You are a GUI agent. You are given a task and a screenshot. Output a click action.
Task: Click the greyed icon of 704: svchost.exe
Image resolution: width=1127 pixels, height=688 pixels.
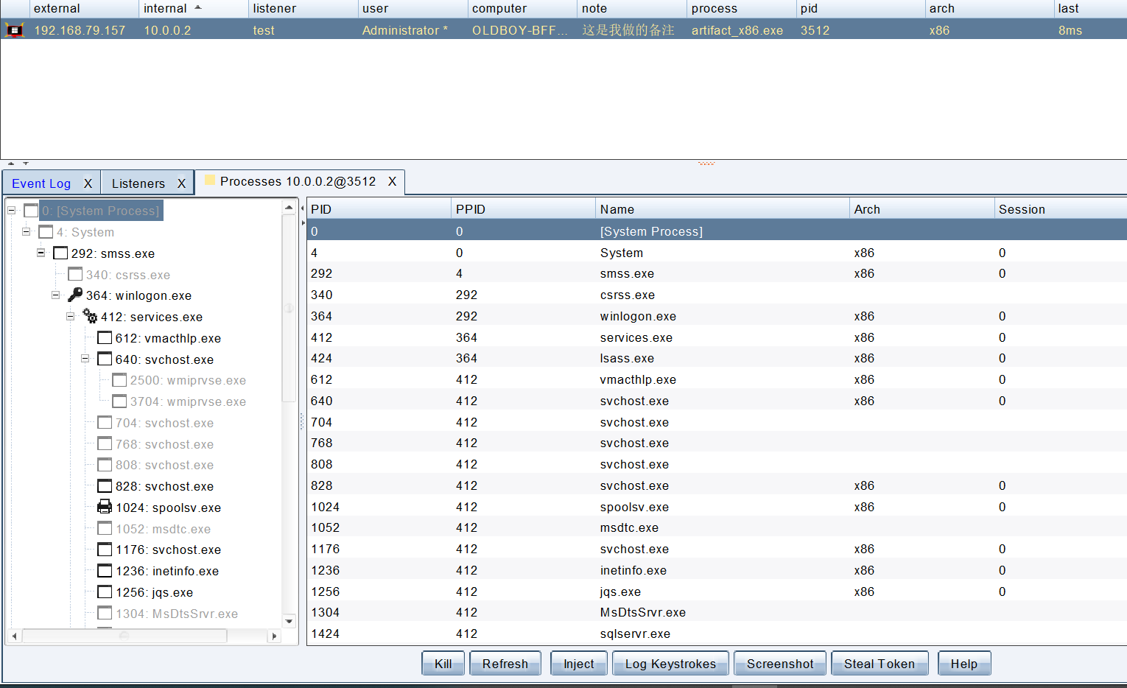coord(105,422)
